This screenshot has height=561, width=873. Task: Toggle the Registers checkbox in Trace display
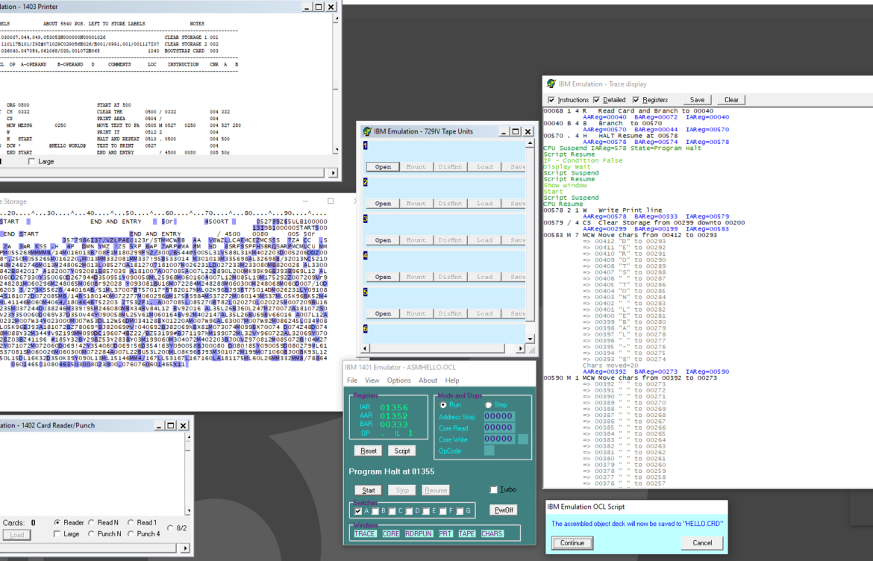point(636,100)
